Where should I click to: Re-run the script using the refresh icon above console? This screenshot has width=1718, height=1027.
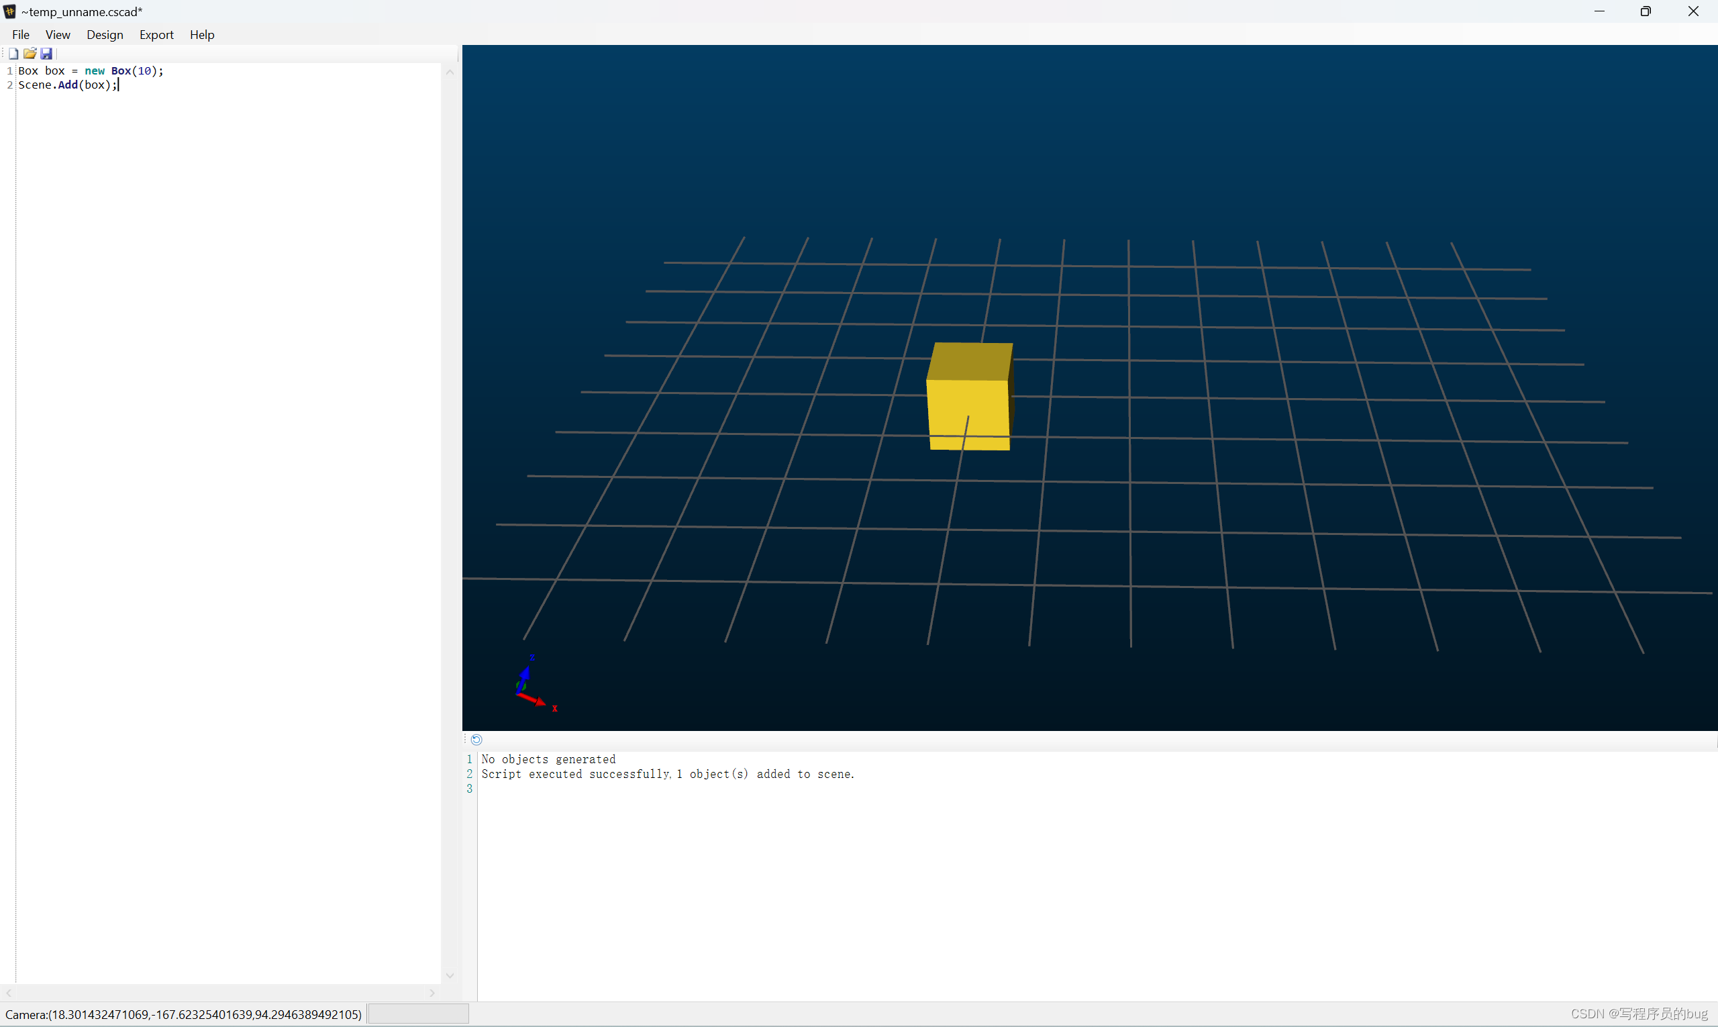[476, 739]
